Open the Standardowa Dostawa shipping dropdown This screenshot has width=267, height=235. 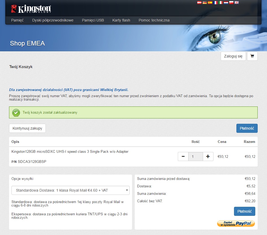pos(71,190)
